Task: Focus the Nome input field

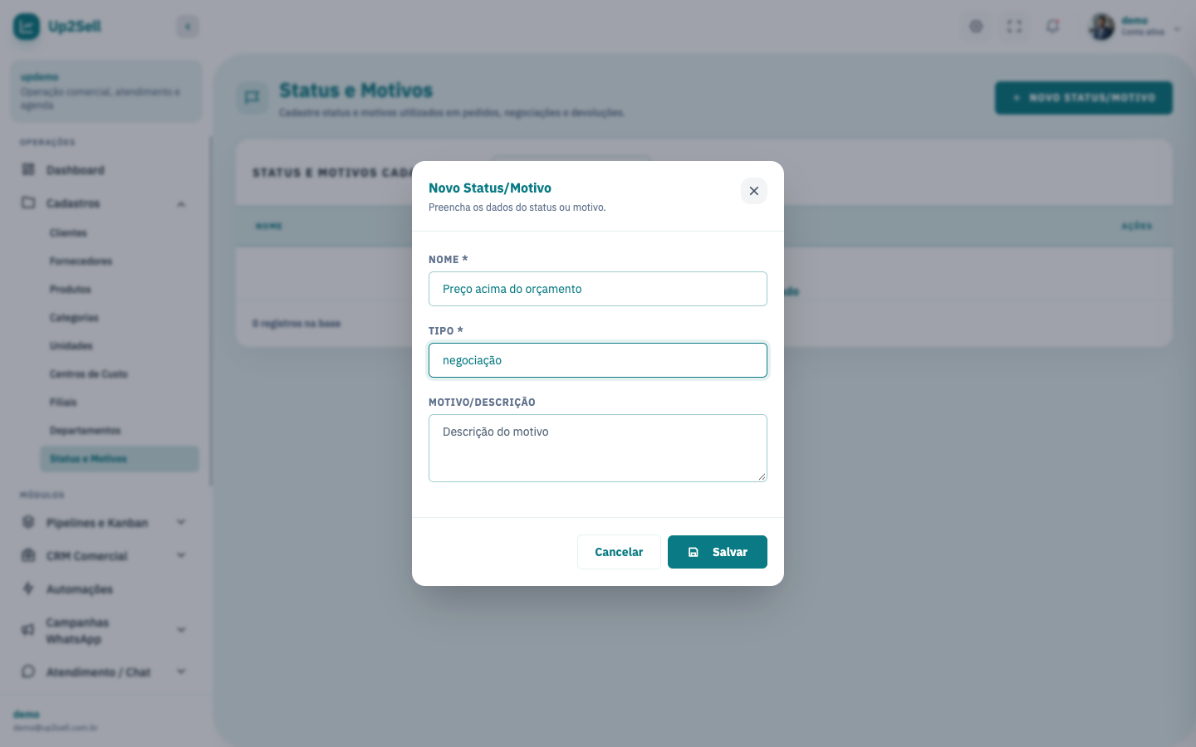Action: [597, 289]
